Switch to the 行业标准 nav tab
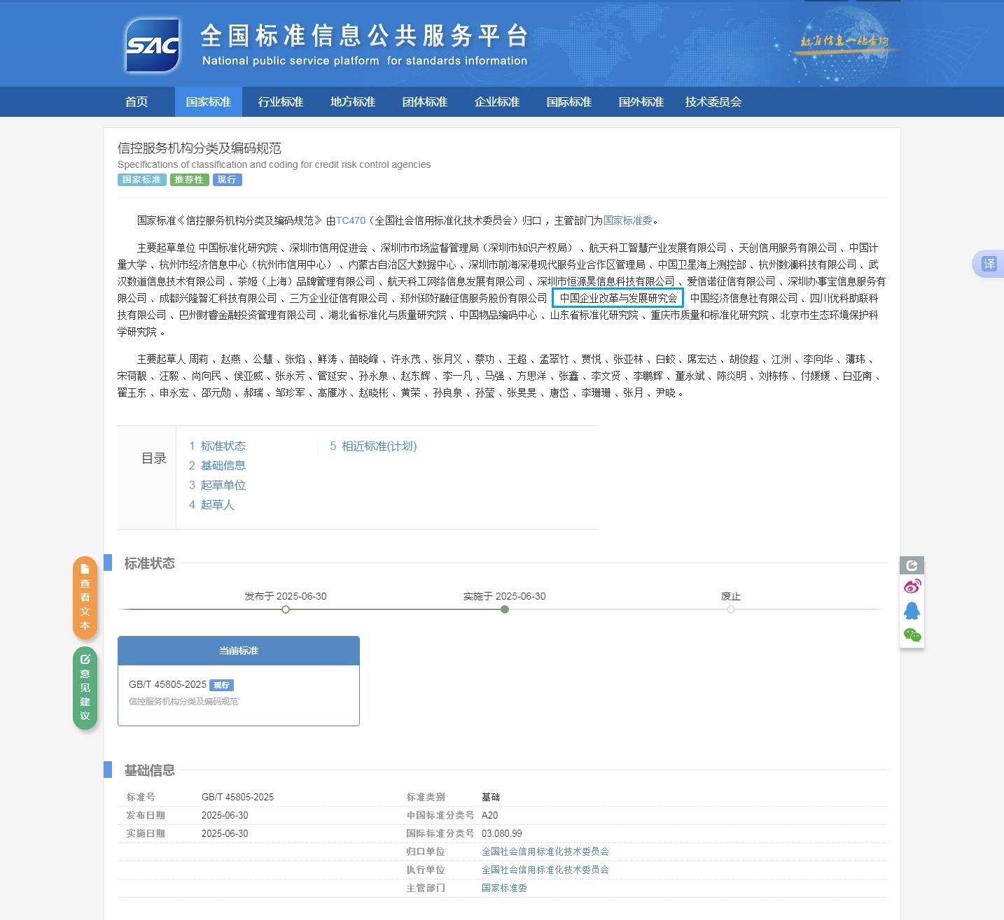The width and height of the screenshot is (1004, 920). (280, 102)
